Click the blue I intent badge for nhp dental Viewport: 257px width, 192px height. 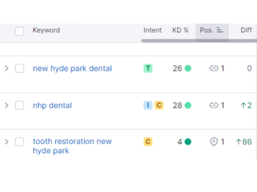[x=148, y=105]
